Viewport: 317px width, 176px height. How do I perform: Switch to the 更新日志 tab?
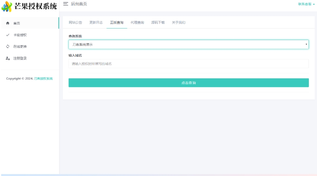coord(96,22)
